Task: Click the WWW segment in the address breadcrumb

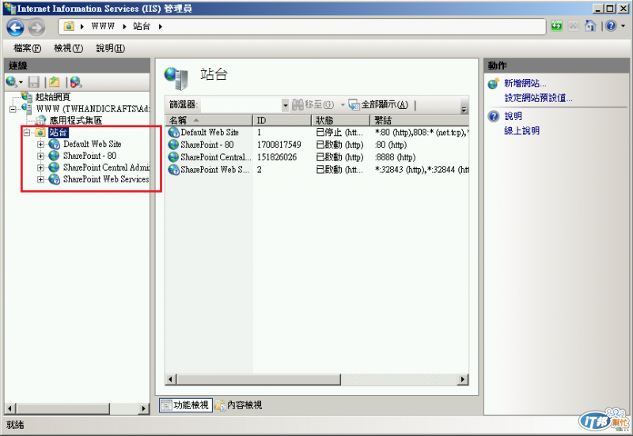Action: point(103,26)
